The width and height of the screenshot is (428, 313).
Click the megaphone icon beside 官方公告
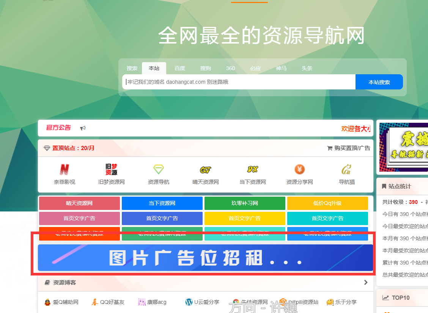coord(83,128)
